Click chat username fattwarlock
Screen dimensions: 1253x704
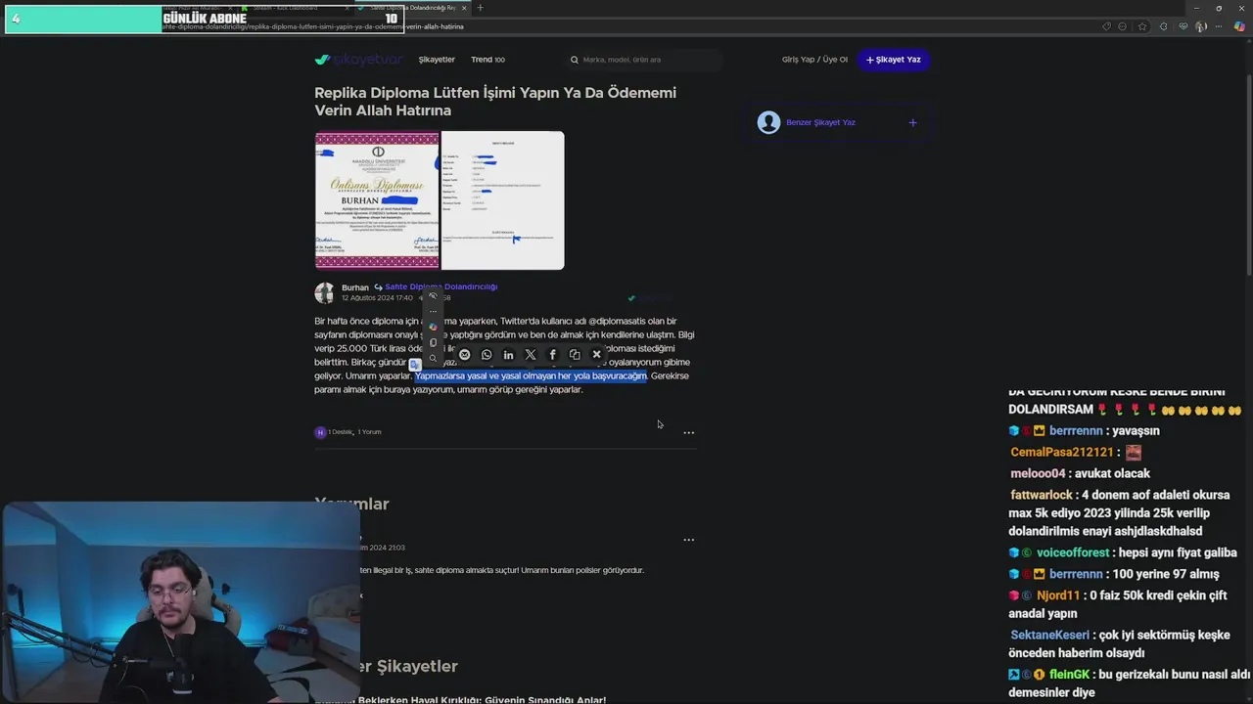pyautogui.click(x=1042, y=496)
